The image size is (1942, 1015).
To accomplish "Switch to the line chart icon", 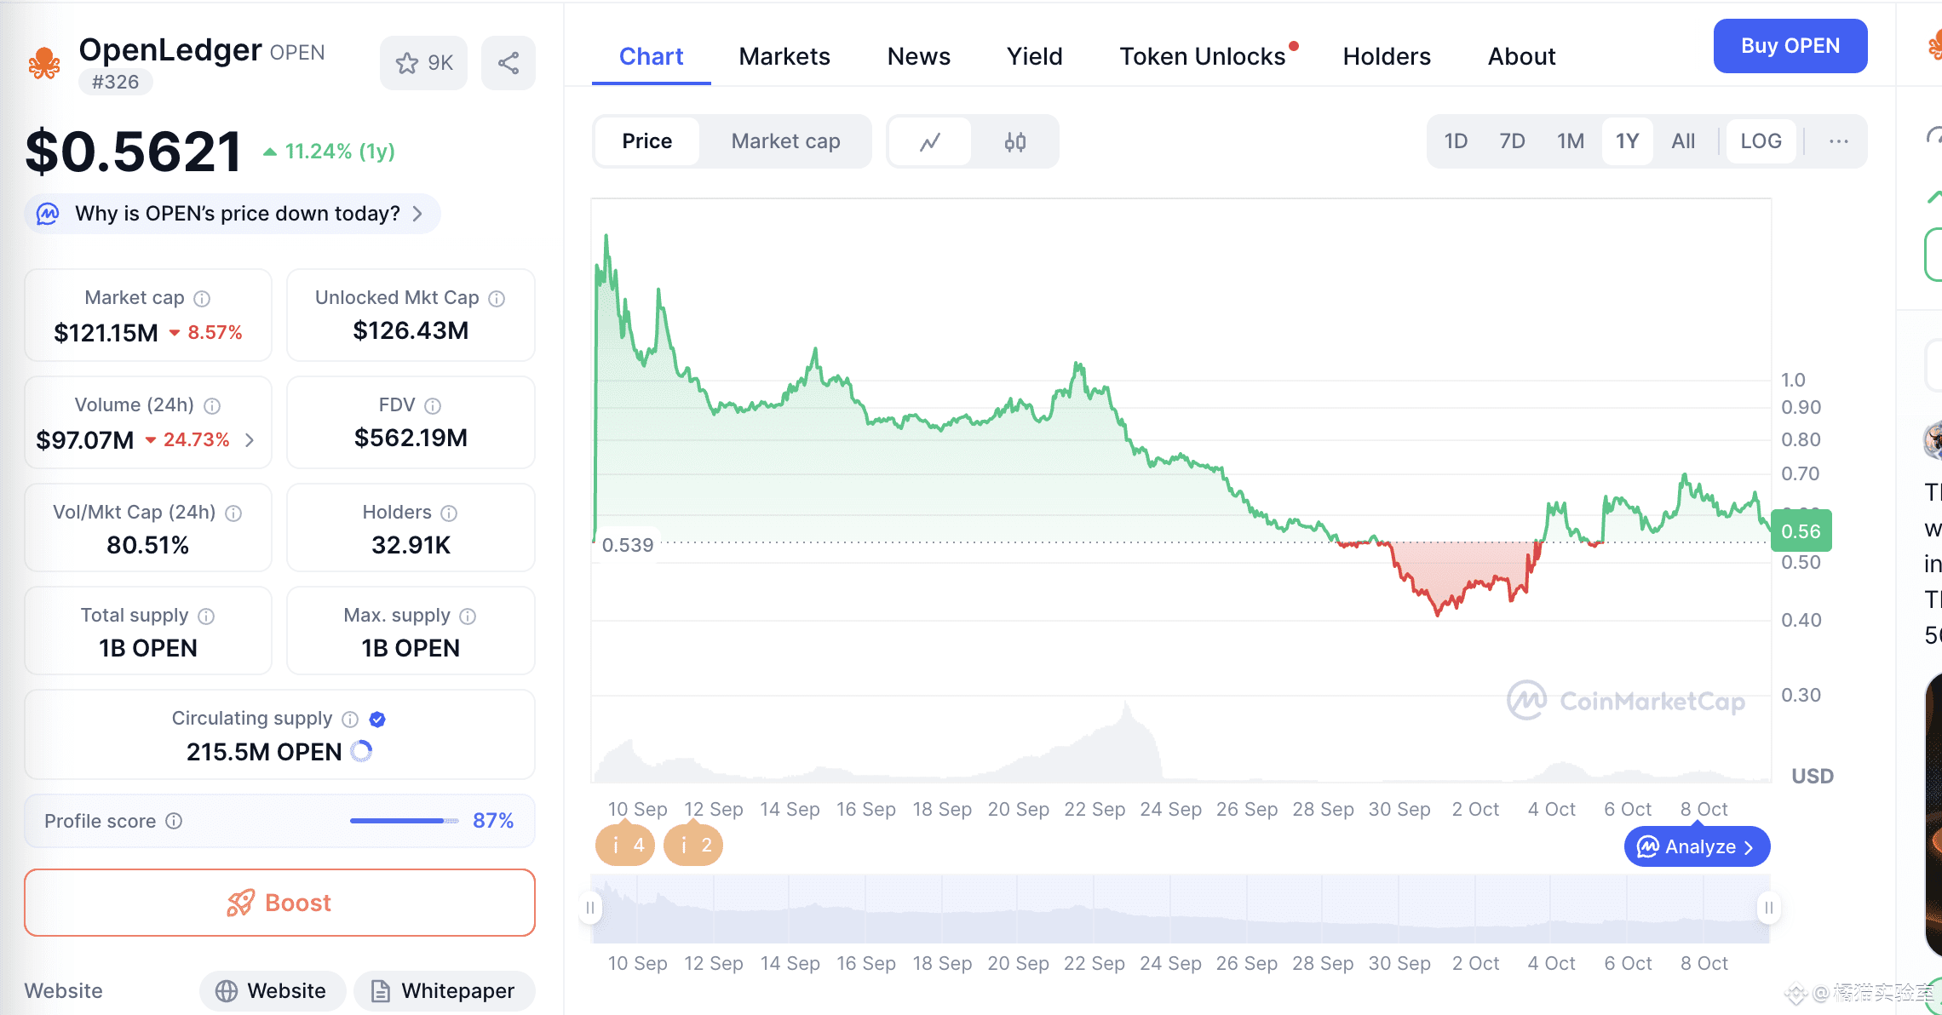I will 930,141.
